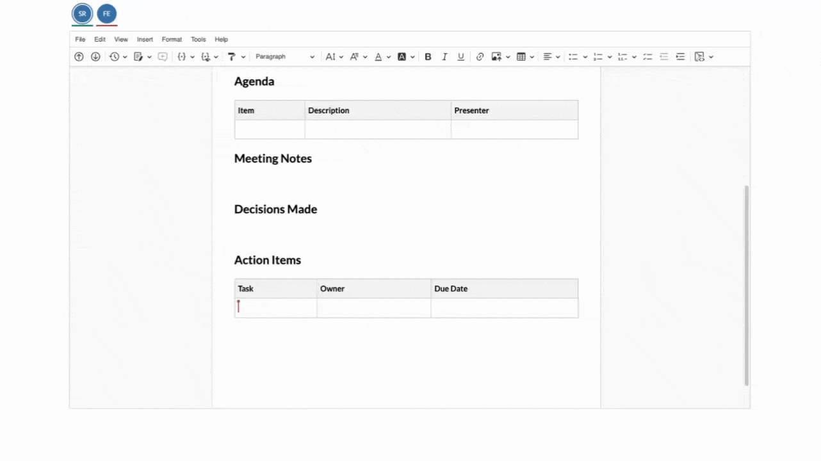This screenshot has width=821, height=461.
Task: Click the paint roller format icon
Action: [232, 57]
